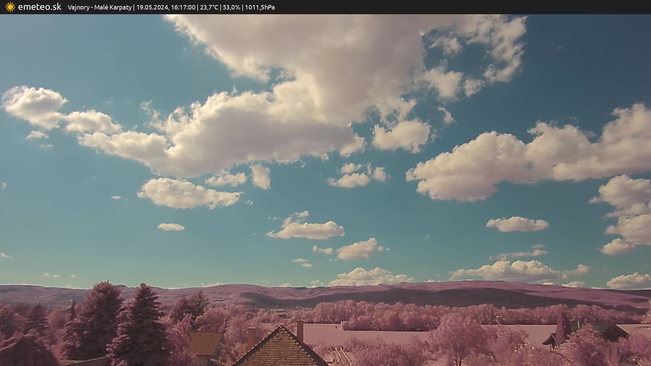The image size is (651, 366).
Task: Click the Vajnory - Malé Karpaty location label
Action: coord(99,7)
